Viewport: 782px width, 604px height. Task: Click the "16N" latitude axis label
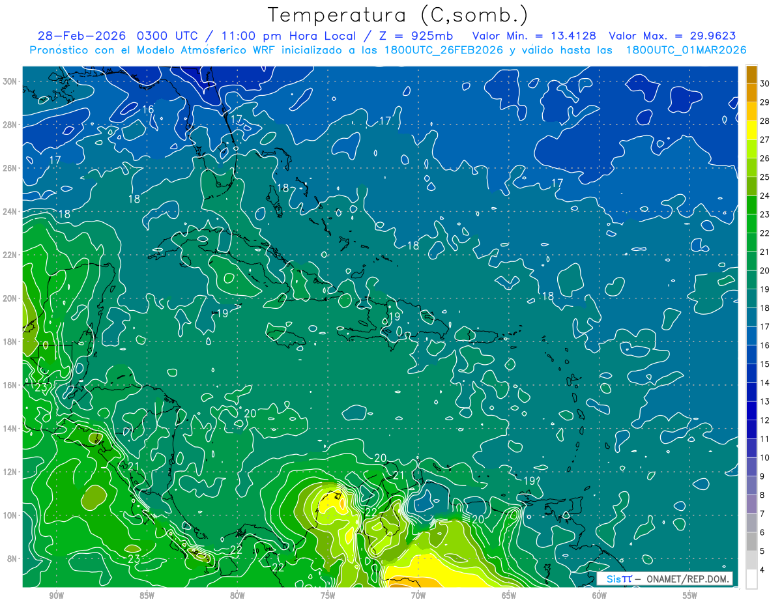pyautogui.click(x=11, y=385)
